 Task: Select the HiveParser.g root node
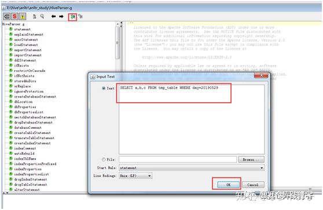click(x=13, y=24)
